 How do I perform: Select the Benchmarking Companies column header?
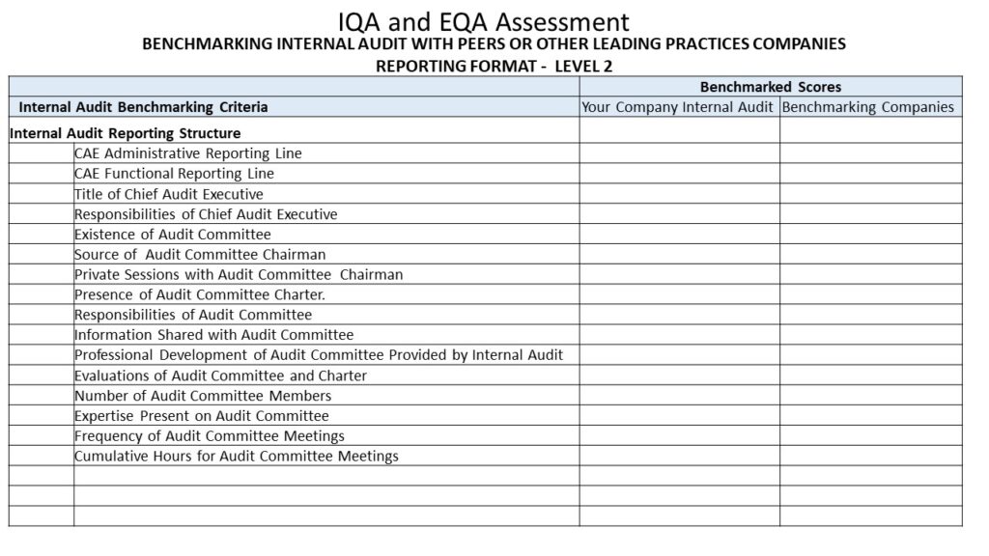pos(867,107)
